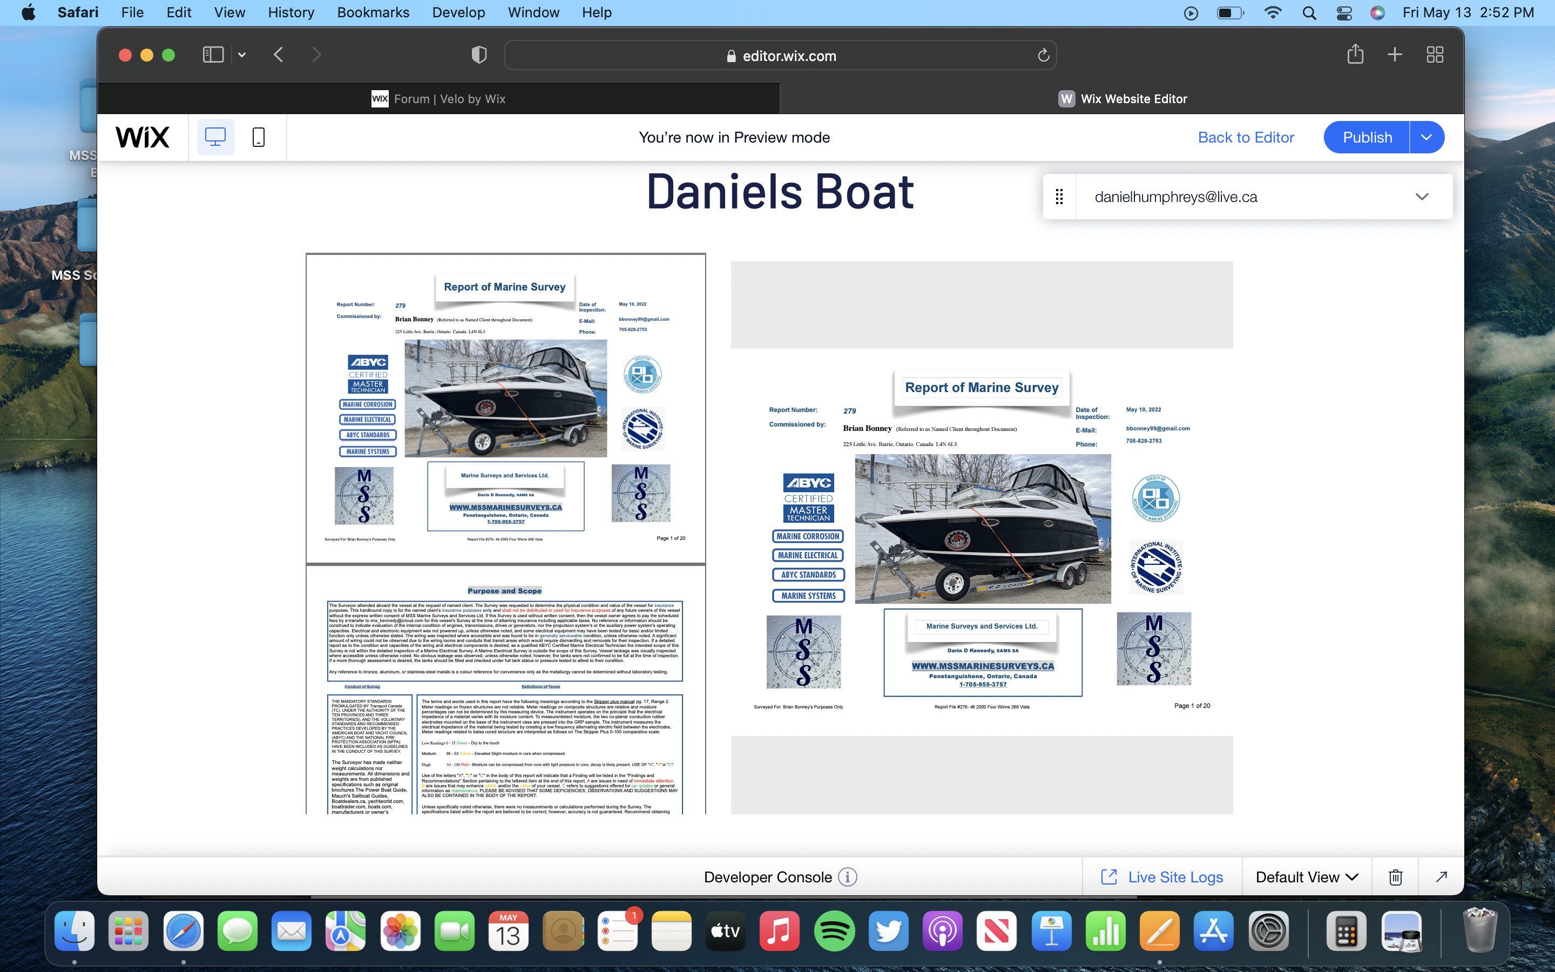Screen dimensions: 1555x972
Task: Click Back to Editor link
Action: click(1245, 137)
